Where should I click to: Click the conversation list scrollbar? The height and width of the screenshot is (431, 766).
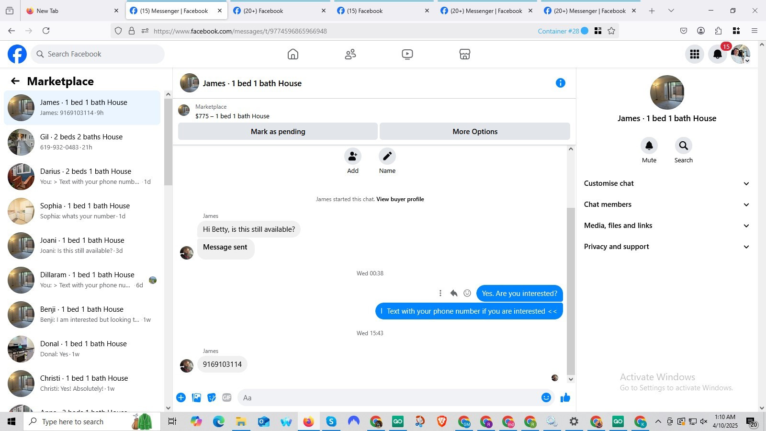168,142
